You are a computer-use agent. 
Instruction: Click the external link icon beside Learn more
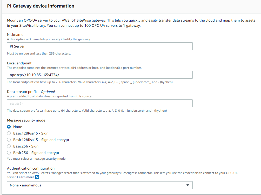click(x=37, y=177)
